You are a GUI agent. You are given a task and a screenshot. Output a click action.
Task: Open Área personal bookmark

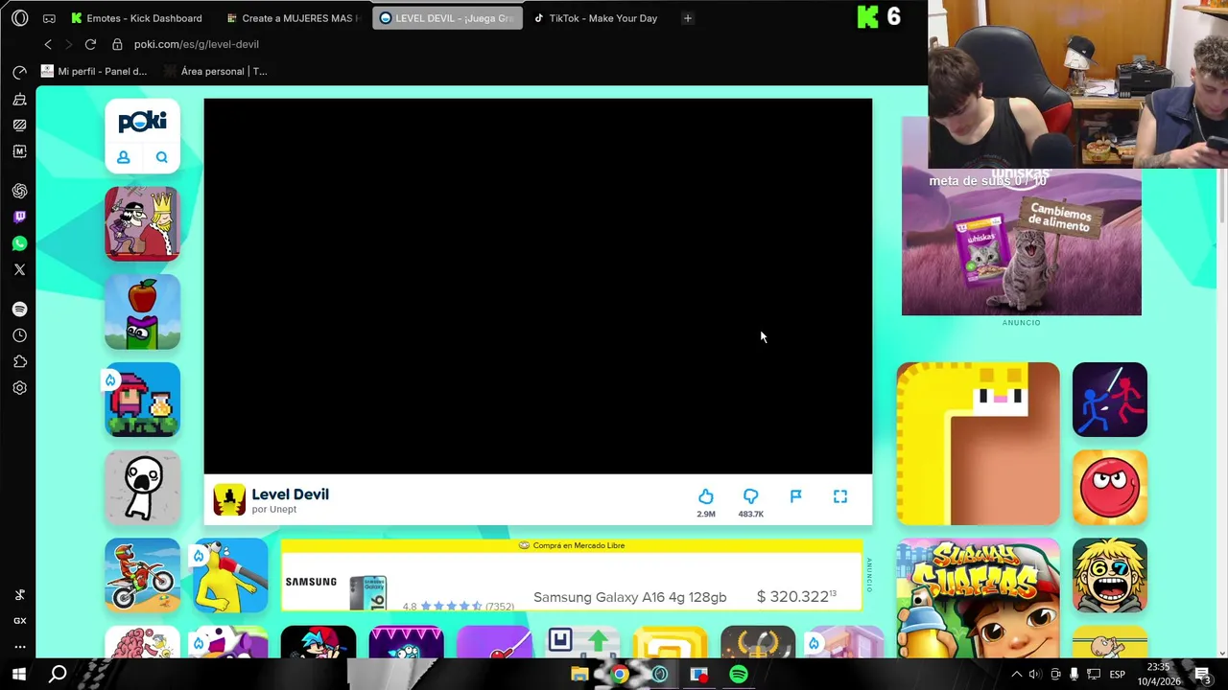click(216, 71)
